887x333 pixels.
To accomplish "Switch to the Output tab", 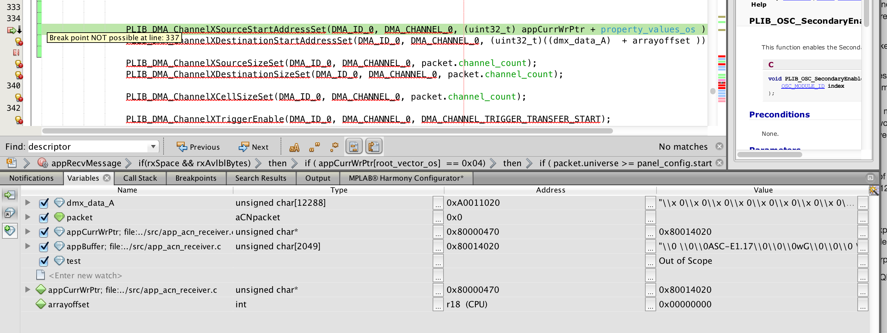I will [318, 178].
